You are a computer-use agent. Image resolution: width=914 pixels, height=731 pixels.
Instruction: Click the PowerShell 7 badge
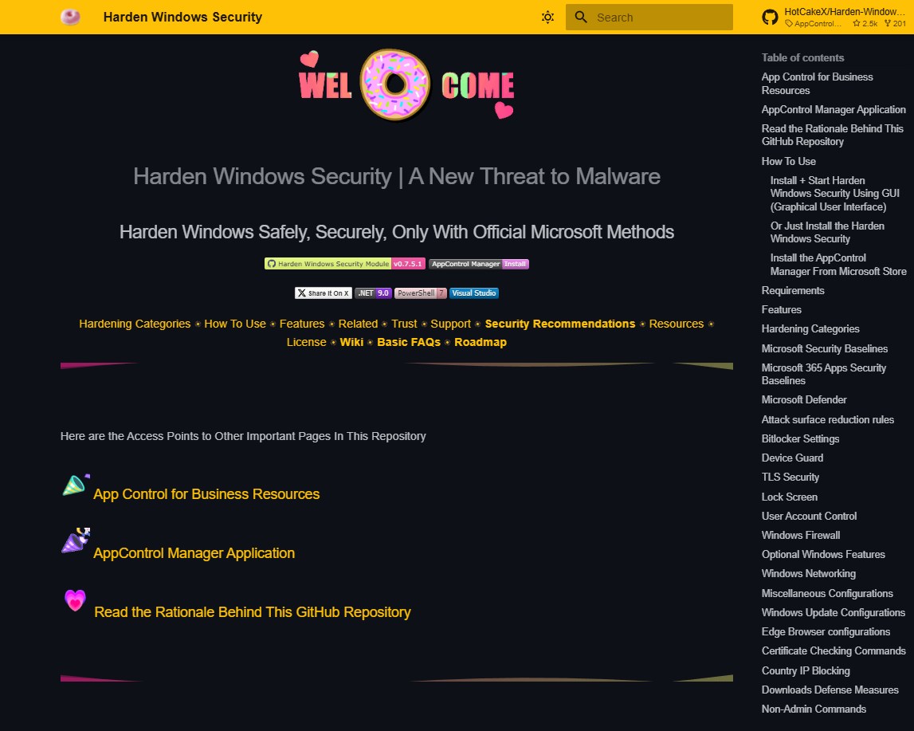pyautogui.click(x=420, y=293)
